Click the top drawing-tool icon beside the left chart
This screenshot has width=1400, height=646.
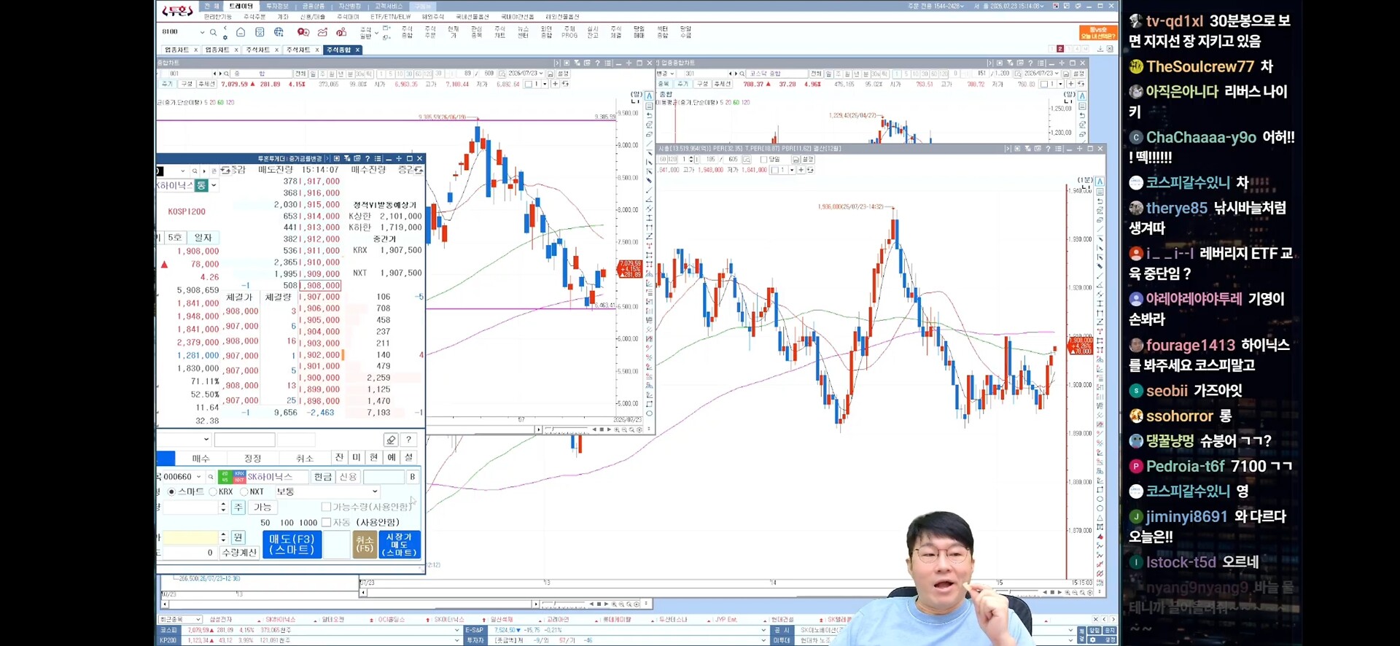[649, 96]
